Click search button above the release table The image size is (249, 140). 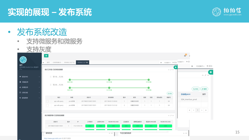point(170,93)
